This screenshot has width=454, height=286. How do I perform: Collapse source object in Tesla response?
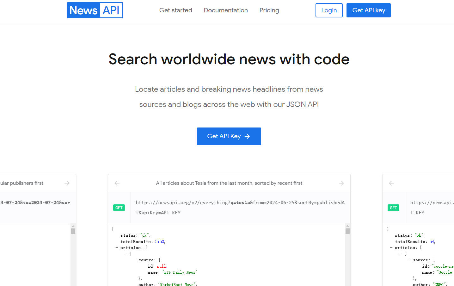pos(135,260)
